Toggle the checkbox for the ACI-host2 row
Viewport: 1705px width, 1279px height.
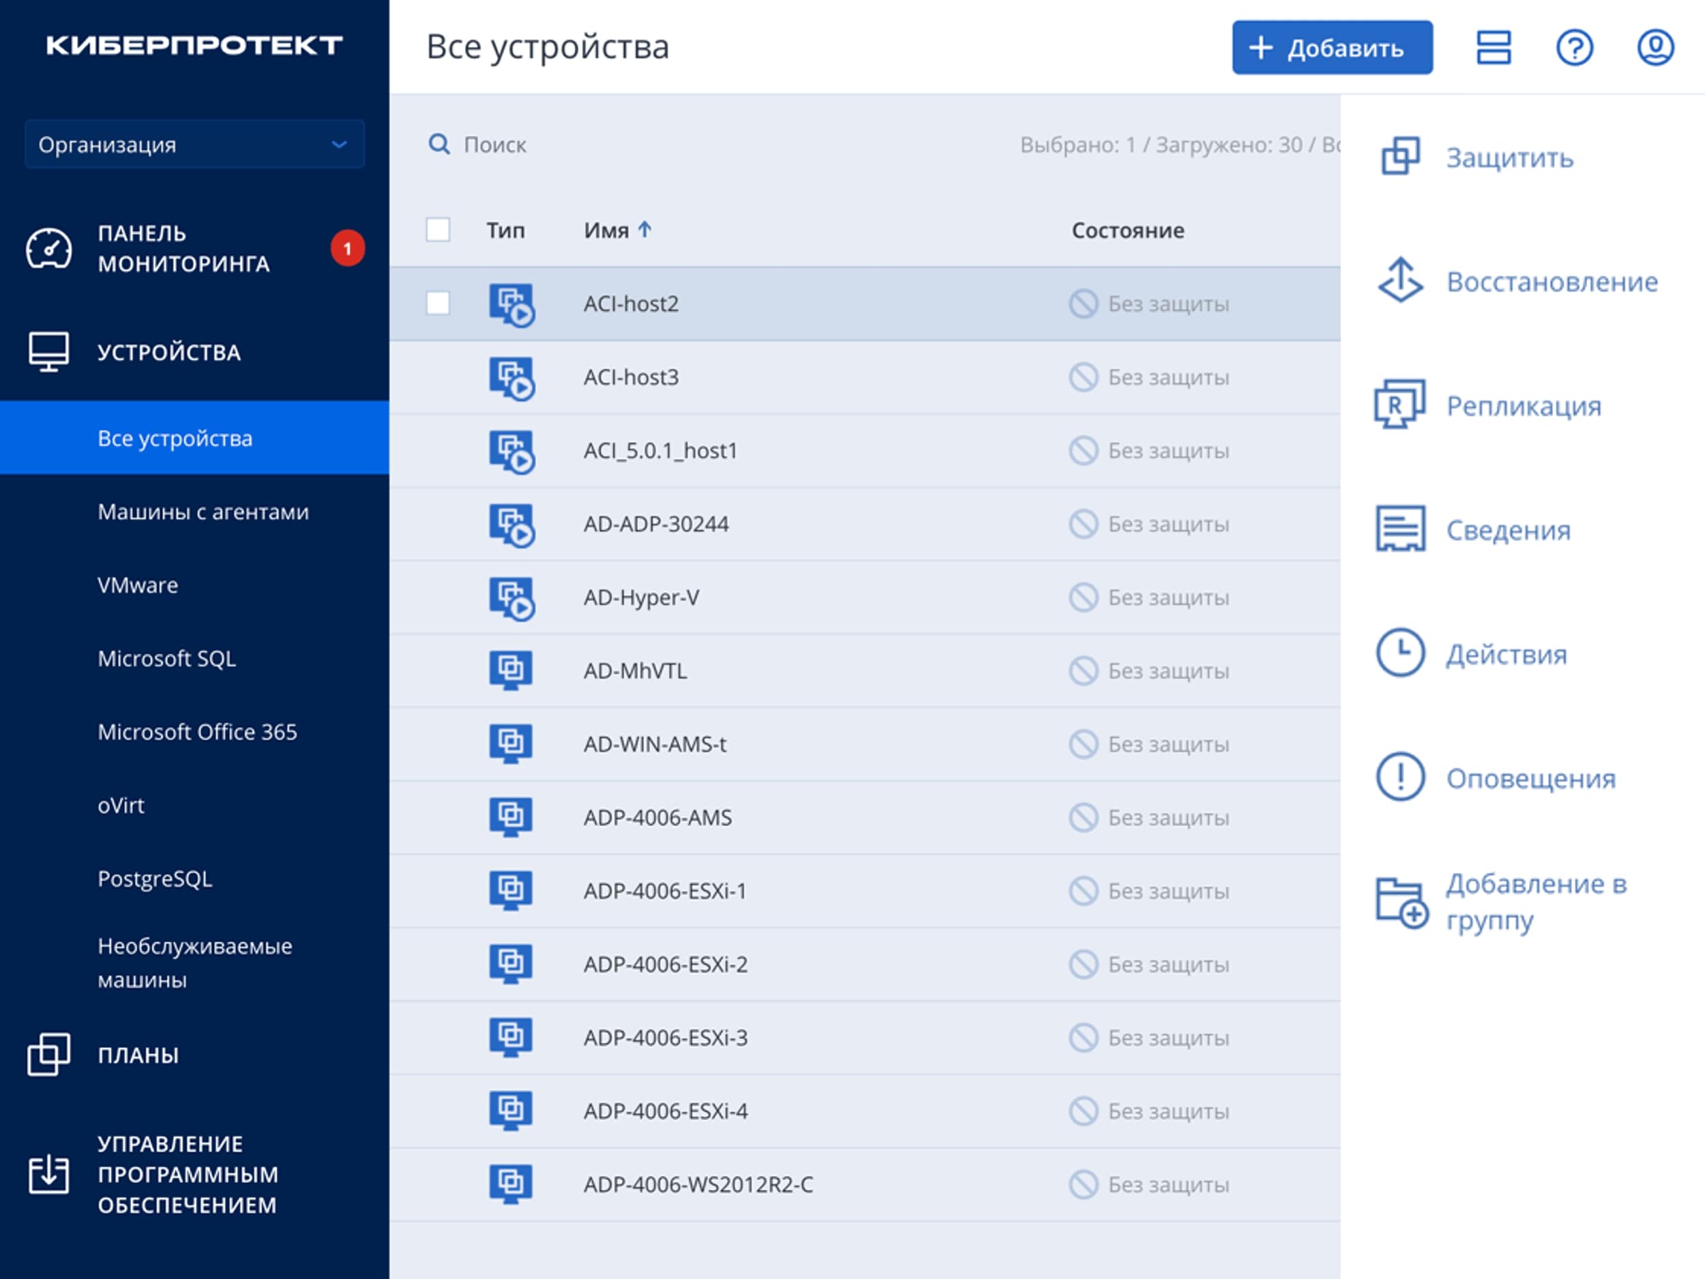[x=438, y=303]
